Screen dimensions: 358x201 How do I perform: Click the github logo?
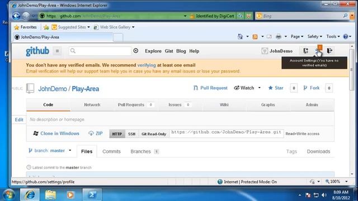[x=37, y=51]
